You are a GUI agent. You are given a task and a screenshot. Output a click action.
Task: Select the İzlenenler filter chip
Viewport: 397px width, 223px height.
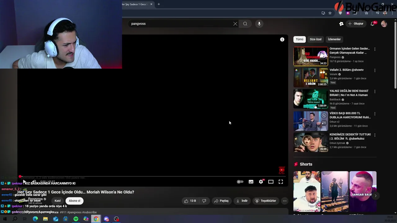pyautogui.click(x=334, y=39)
